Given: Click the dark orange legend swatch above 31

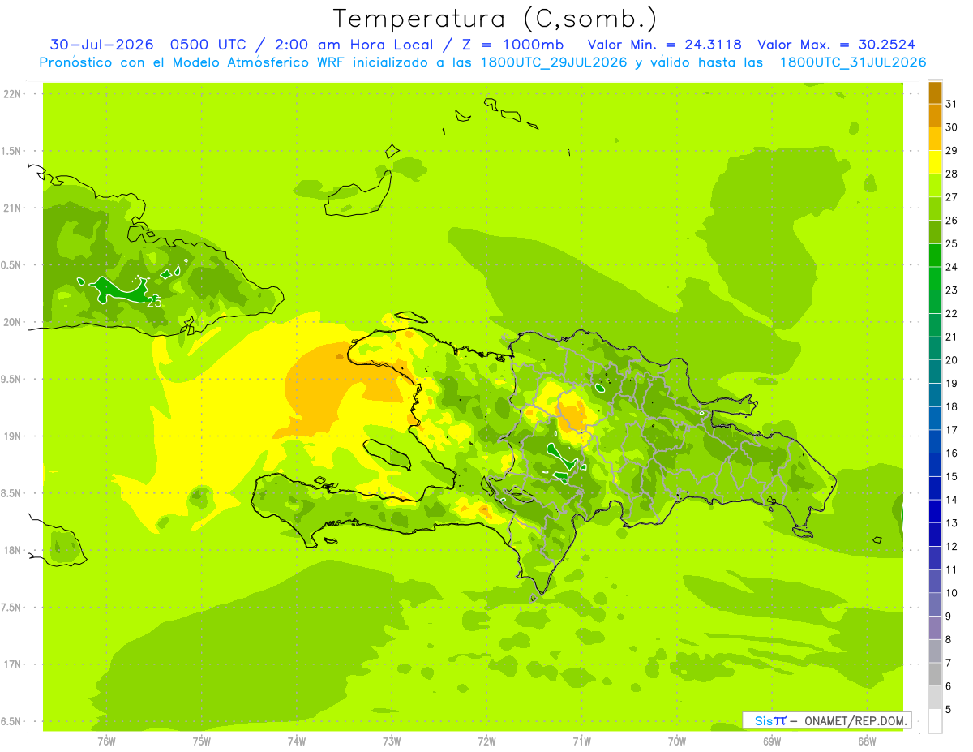Looking at the screenshot, I should click(935, 92).
